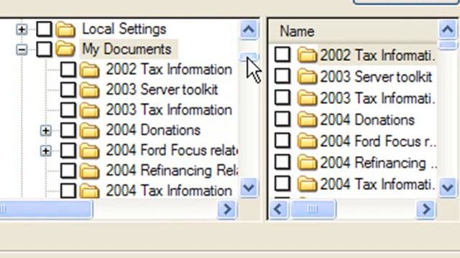The image size is (460, 258).
Task: Click 2002 Tax Information folder icon in list
Action: pyautogui.click(x=307, y=54)
